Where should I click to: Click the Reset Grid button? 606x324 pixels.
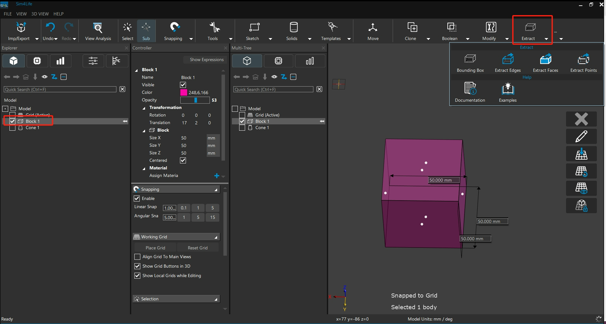pos(198,248)
